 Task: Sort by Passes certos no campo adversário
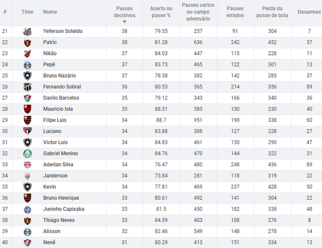[198, 12]
